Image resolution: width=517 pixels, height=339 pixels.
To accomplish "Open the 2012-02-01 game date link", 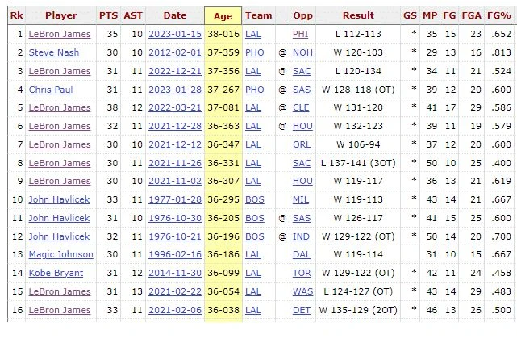I will pyautogui.click(x=175, y=52).
